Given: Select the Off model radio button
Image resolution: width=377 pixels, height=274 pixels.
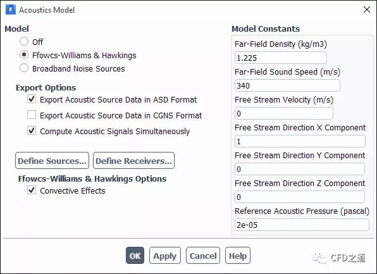Looking at the screenshot, I should (x=24, y=41).
